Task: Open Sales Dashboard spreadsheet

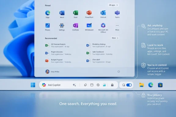Action: [x=99, y=53]
